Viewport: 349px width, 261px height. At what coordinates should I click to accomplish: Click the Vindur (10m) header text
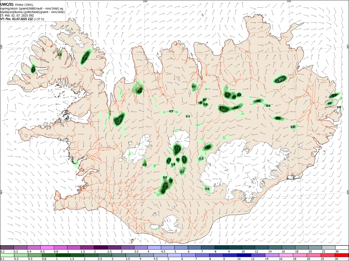pos(24,5)
